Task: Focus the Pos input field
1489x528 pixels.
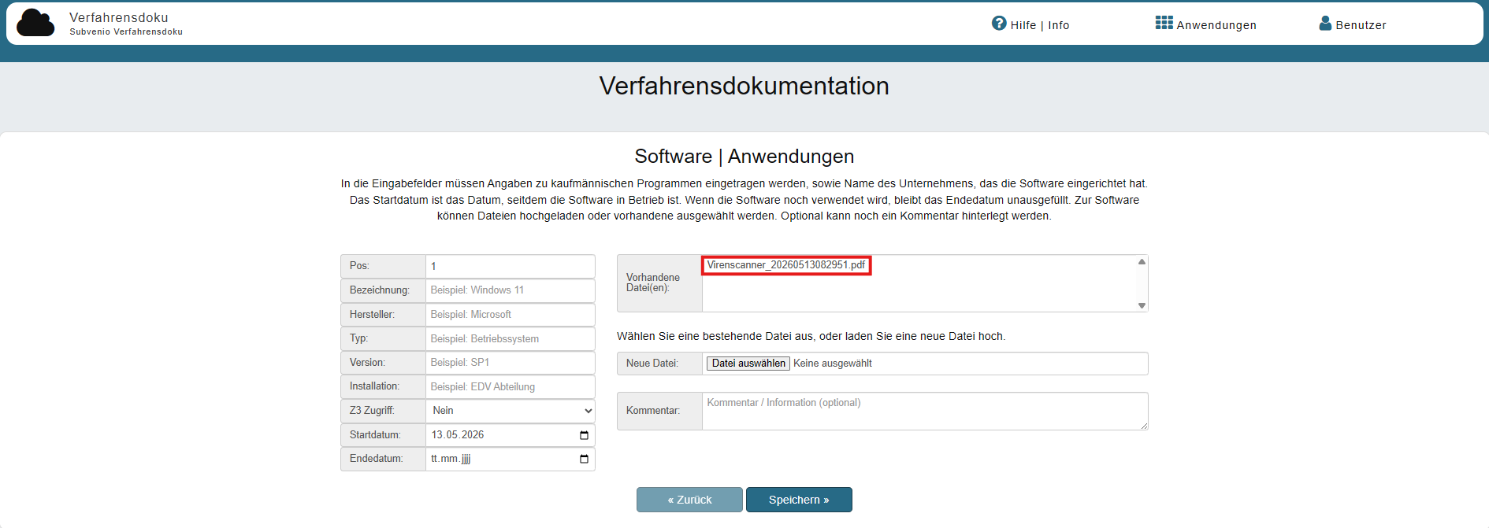Action: [511, 266]
